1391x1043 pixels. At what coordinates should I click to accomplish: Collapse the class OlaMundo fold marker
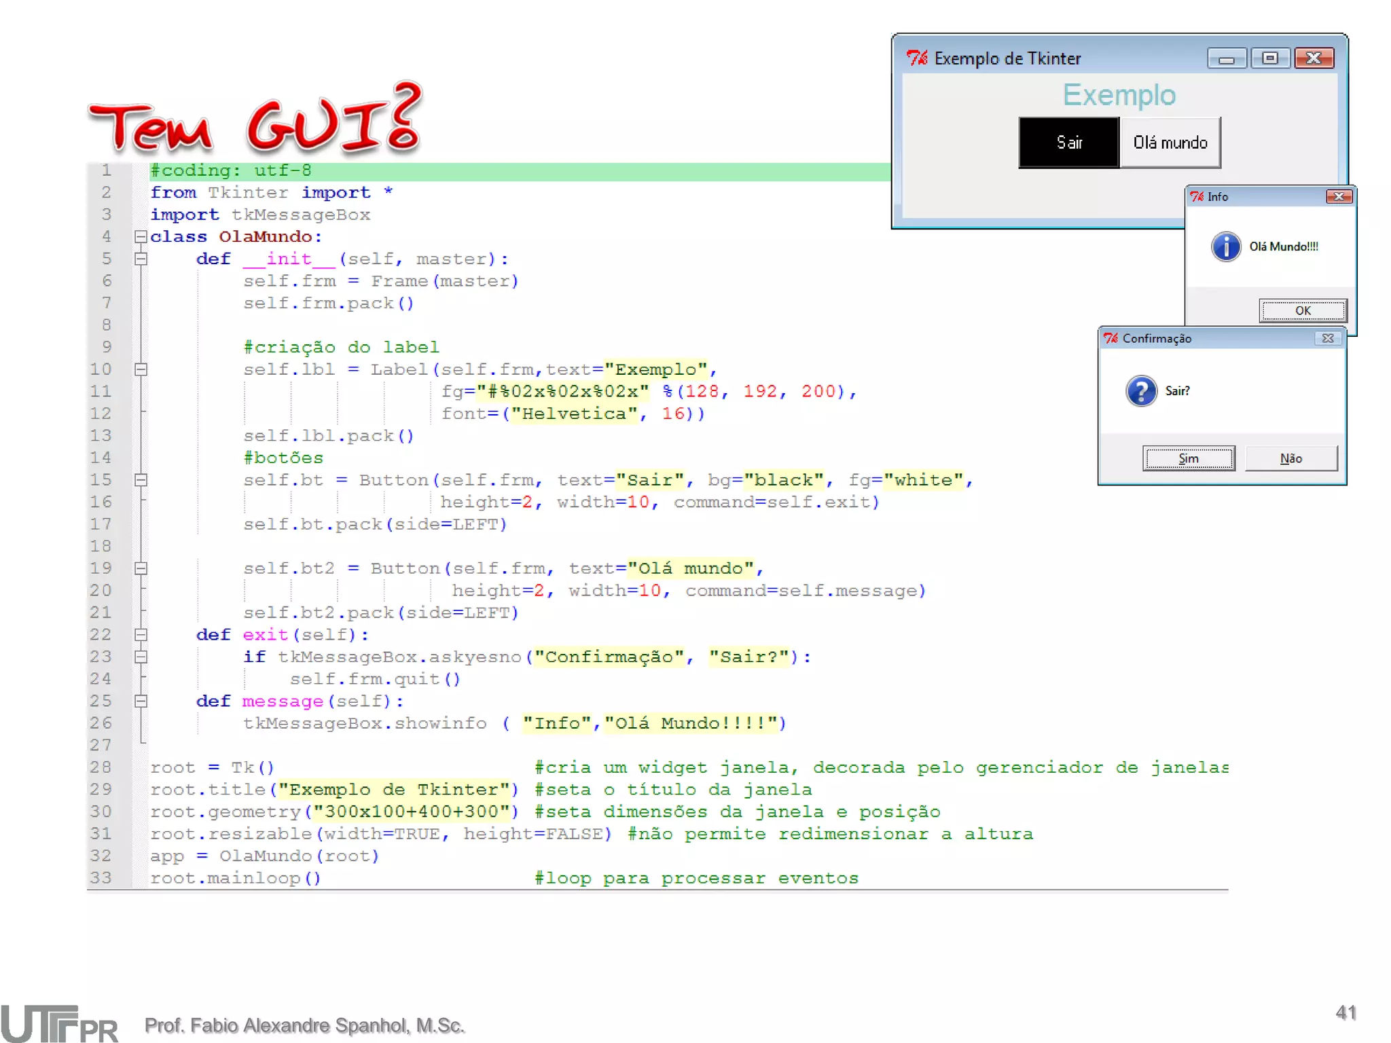point(141,237)
